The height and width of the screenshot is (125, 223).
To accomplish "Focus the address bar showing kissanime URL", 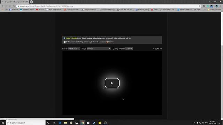I will 108,6.
